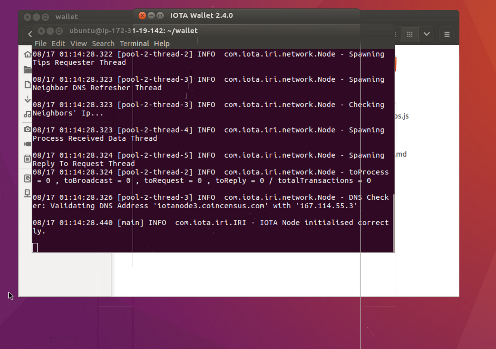The image size is (496, 349).
Task: Open Videos in the file manager sidebar
Action: [x=27, y=144]
